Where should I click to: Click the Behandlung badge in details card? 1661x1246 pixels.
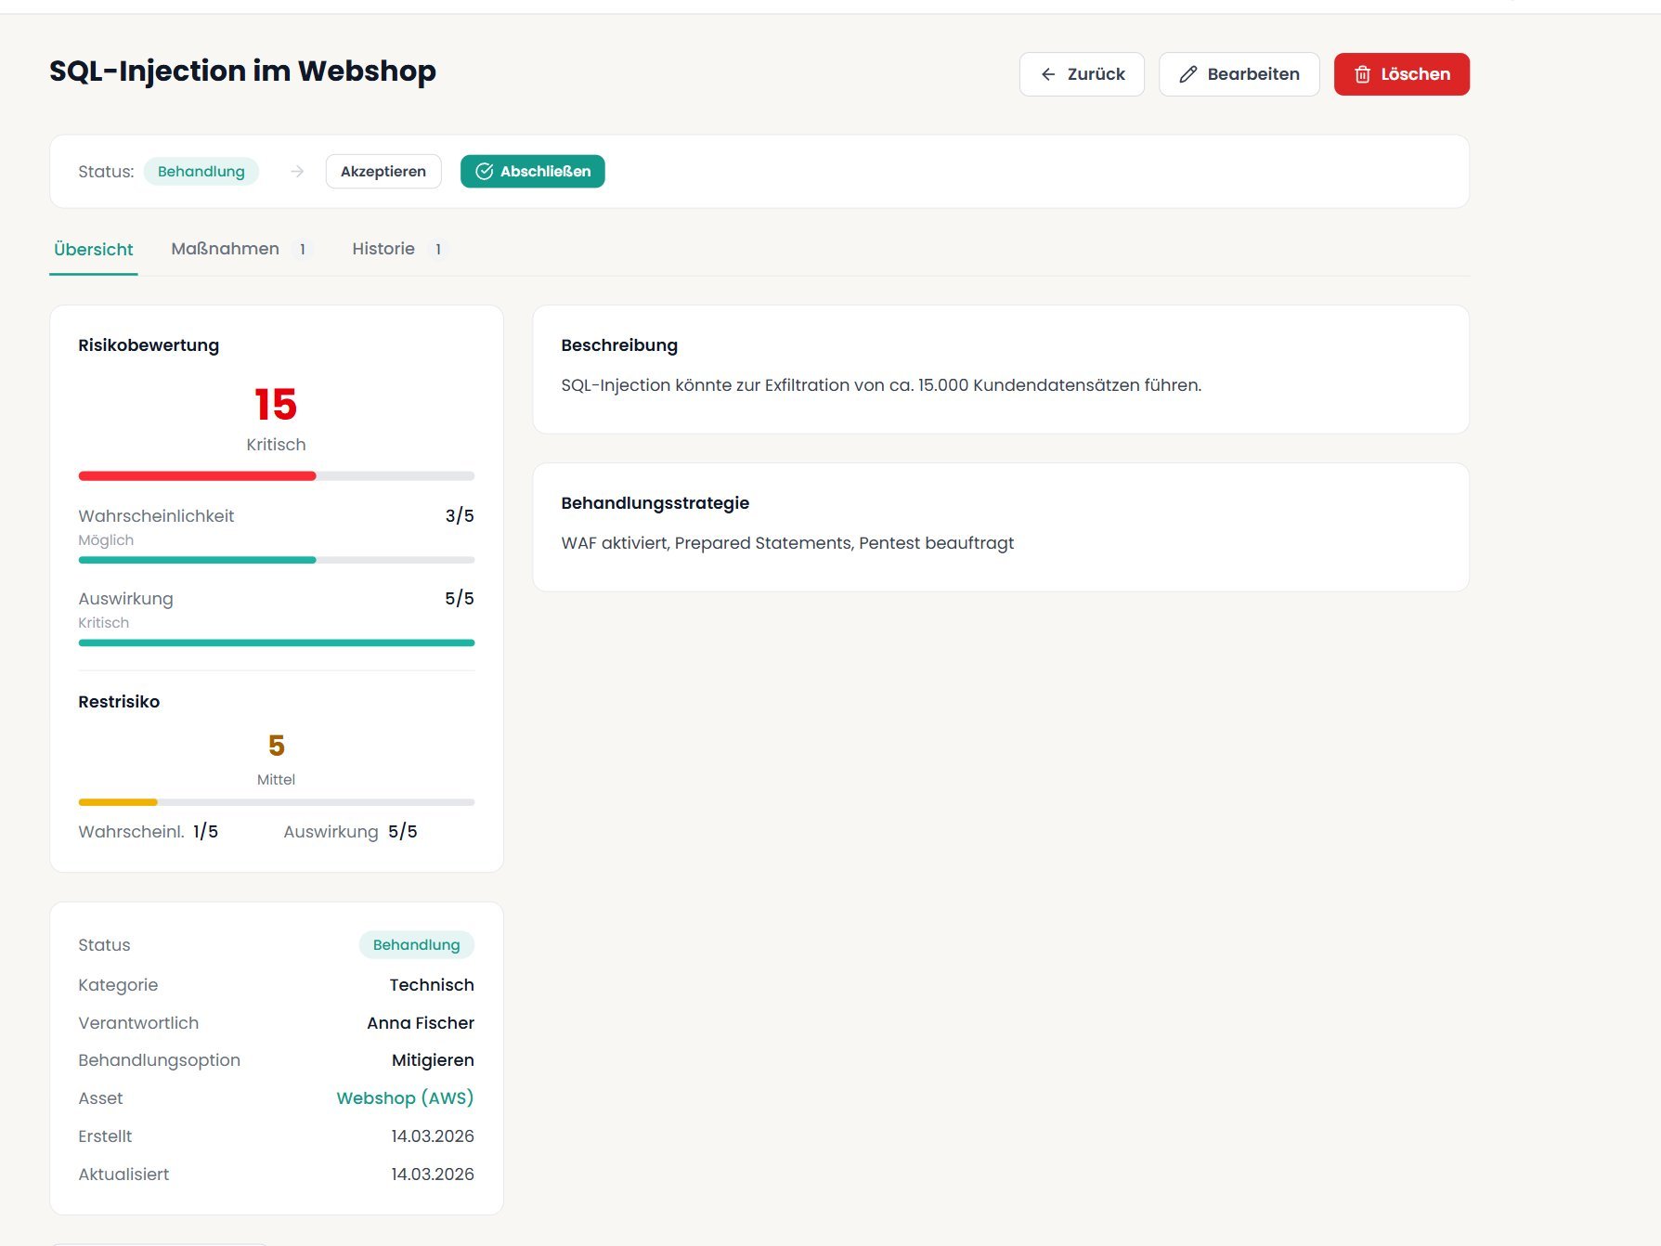tap(416, 945)
